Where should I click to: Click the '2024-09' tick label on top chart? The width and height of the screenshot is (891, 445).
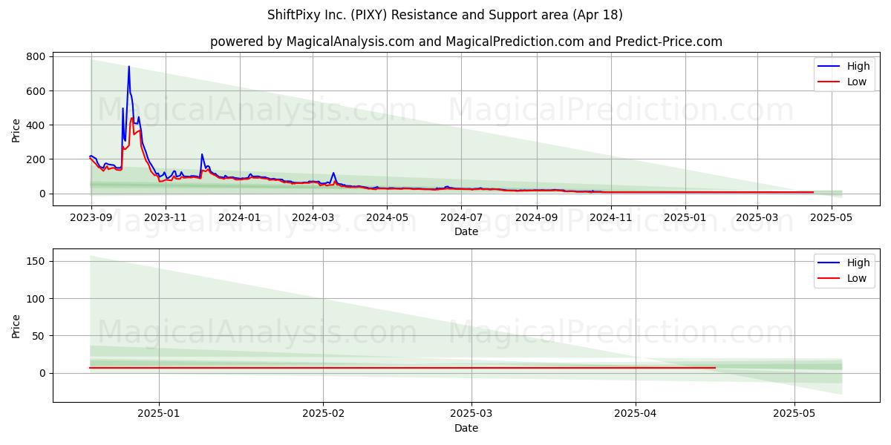click(536, 217)
